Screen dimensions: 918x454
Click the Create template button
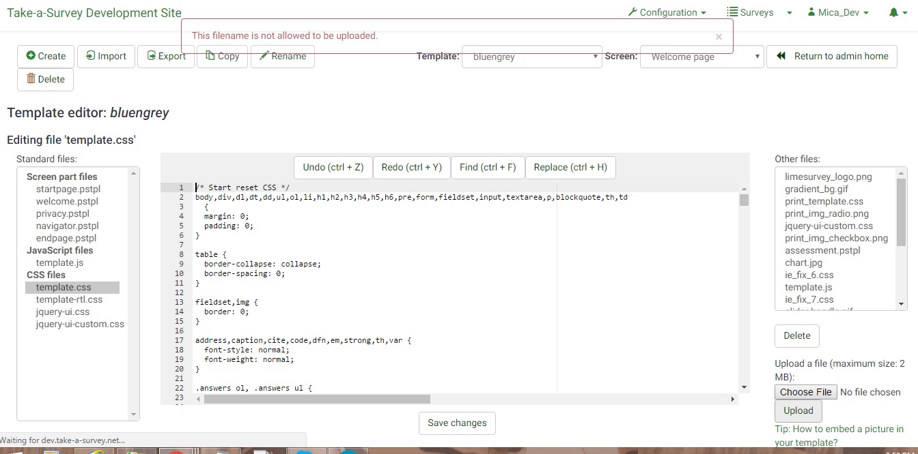click(x=46, y=56)
